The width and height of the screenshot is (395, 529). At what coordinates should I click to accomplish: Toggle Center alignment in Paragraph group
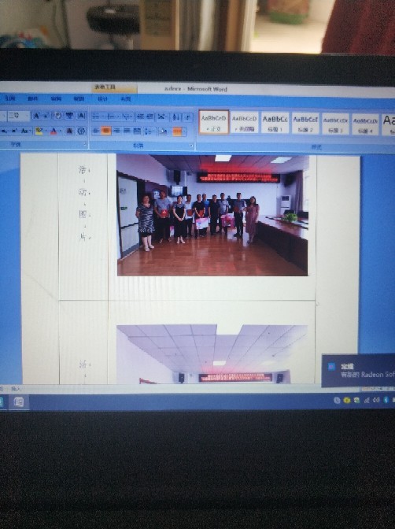click(x=106, y=131)
